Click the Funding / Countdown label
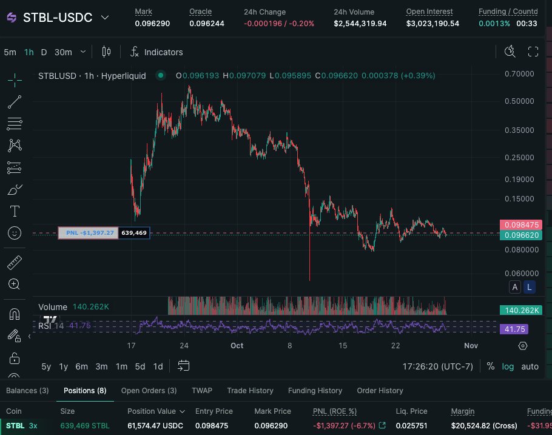Image resolution: width=552 pixels, height=435 pixels. pyautogui.click(x=508, y=12)
